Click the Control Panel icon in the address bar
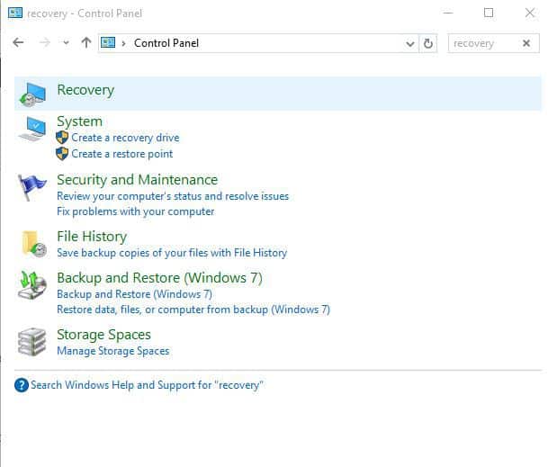 click(x=108, y=42)
